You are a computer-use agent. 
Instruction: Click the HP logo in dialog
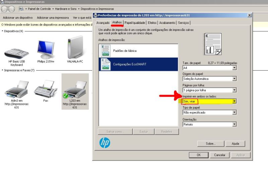tap(105, 143)
